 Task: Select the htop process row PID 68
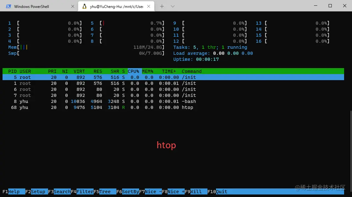(x=173, y=107)
